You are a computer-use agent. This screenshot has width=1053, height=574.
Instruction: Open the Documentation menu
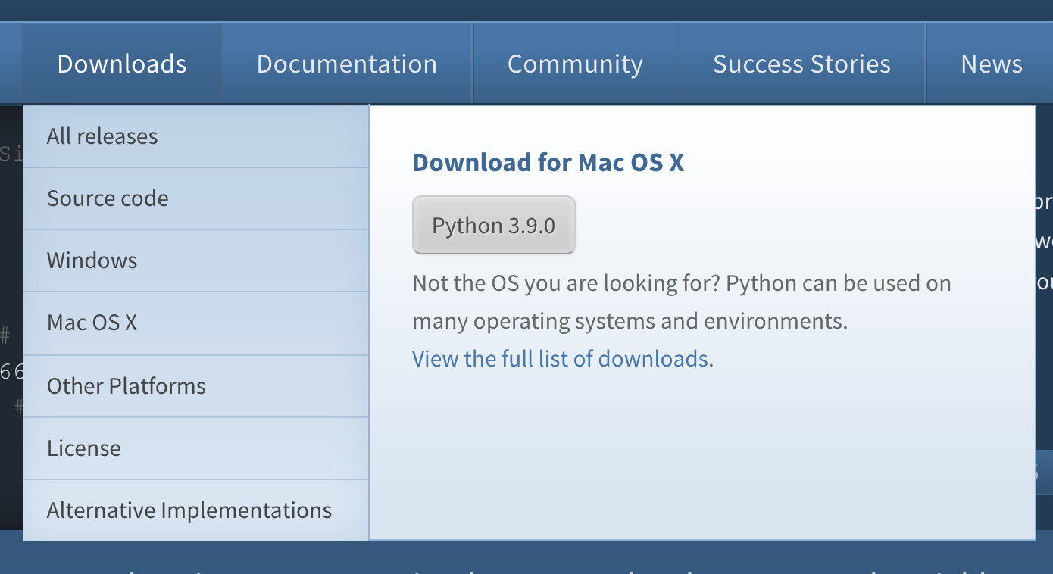pyautogui.click(x=347, y=64)
